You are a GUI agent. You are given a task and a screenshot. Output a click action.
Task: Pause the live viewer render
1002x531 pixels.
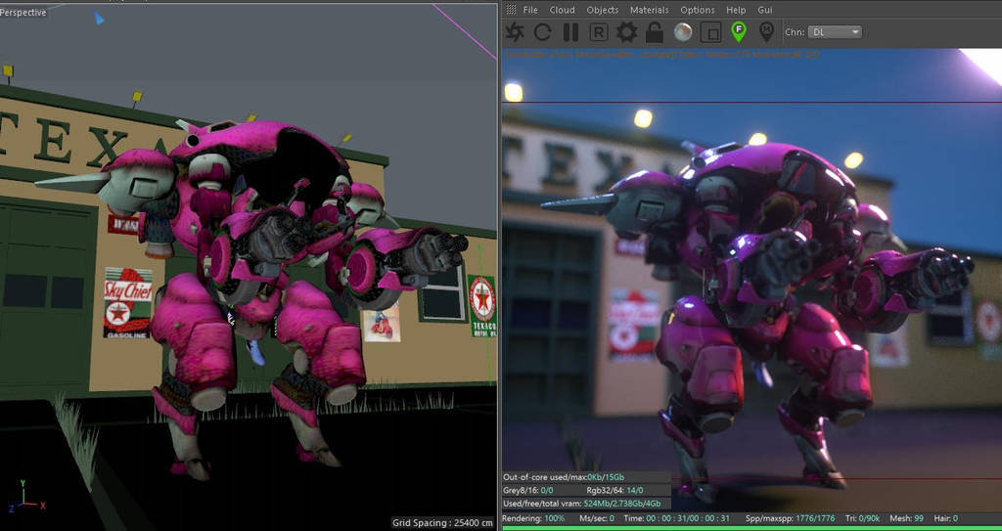pyautogui.click(x=570, y=32)
